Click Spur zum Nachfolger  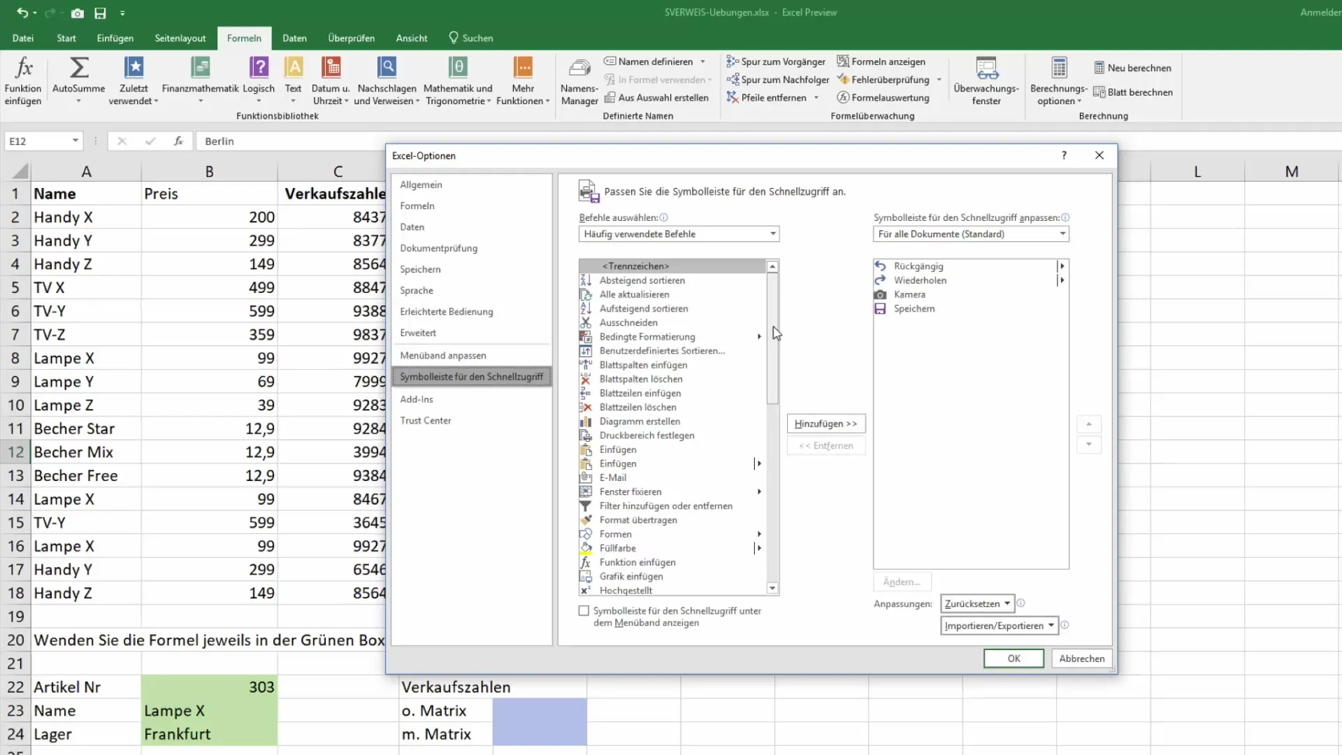777,80
